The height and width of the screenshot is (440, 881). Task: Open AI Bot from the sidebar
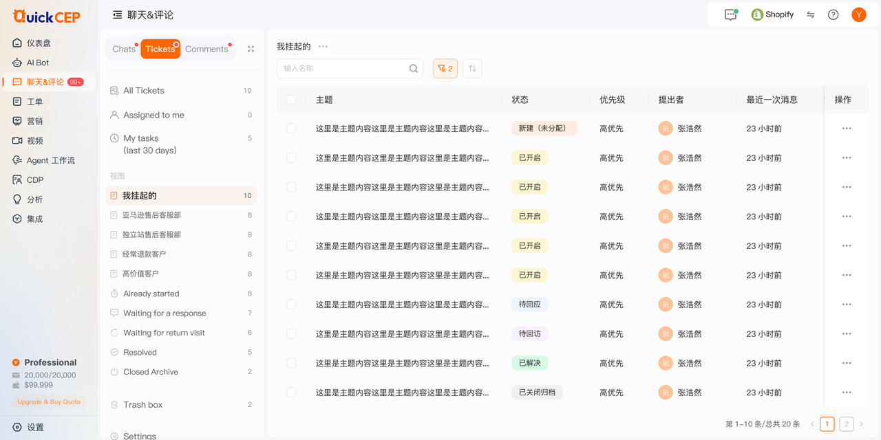coord(38,63)
